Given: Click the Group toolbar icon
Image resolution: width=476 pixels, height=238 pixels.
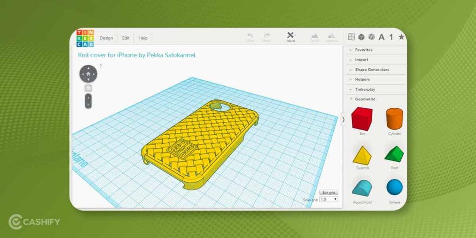Looking at the screenshot, I should coord(315,37).
